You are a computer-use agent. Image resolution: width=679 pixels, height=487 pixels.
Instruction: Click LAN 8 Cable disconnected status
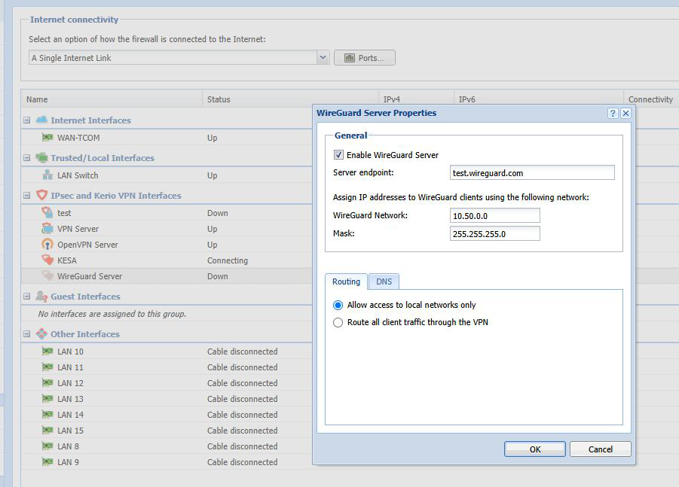click(242, 446)
